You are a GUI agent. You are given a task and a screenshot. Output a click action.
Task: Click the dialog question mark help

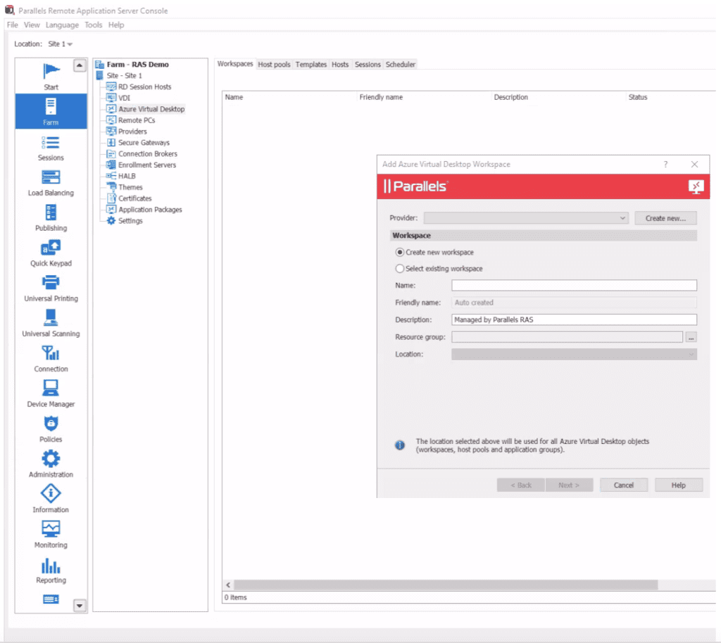pos(665,165)
